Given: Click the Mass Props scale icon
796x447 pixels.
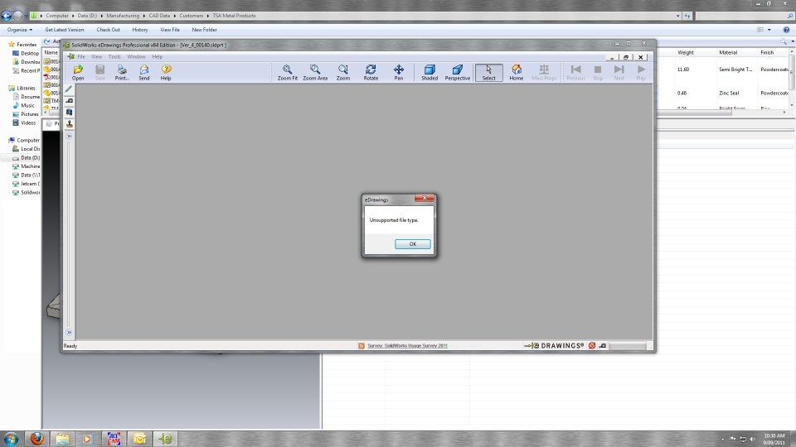Looking at the screenshot, I should (544, 72).
